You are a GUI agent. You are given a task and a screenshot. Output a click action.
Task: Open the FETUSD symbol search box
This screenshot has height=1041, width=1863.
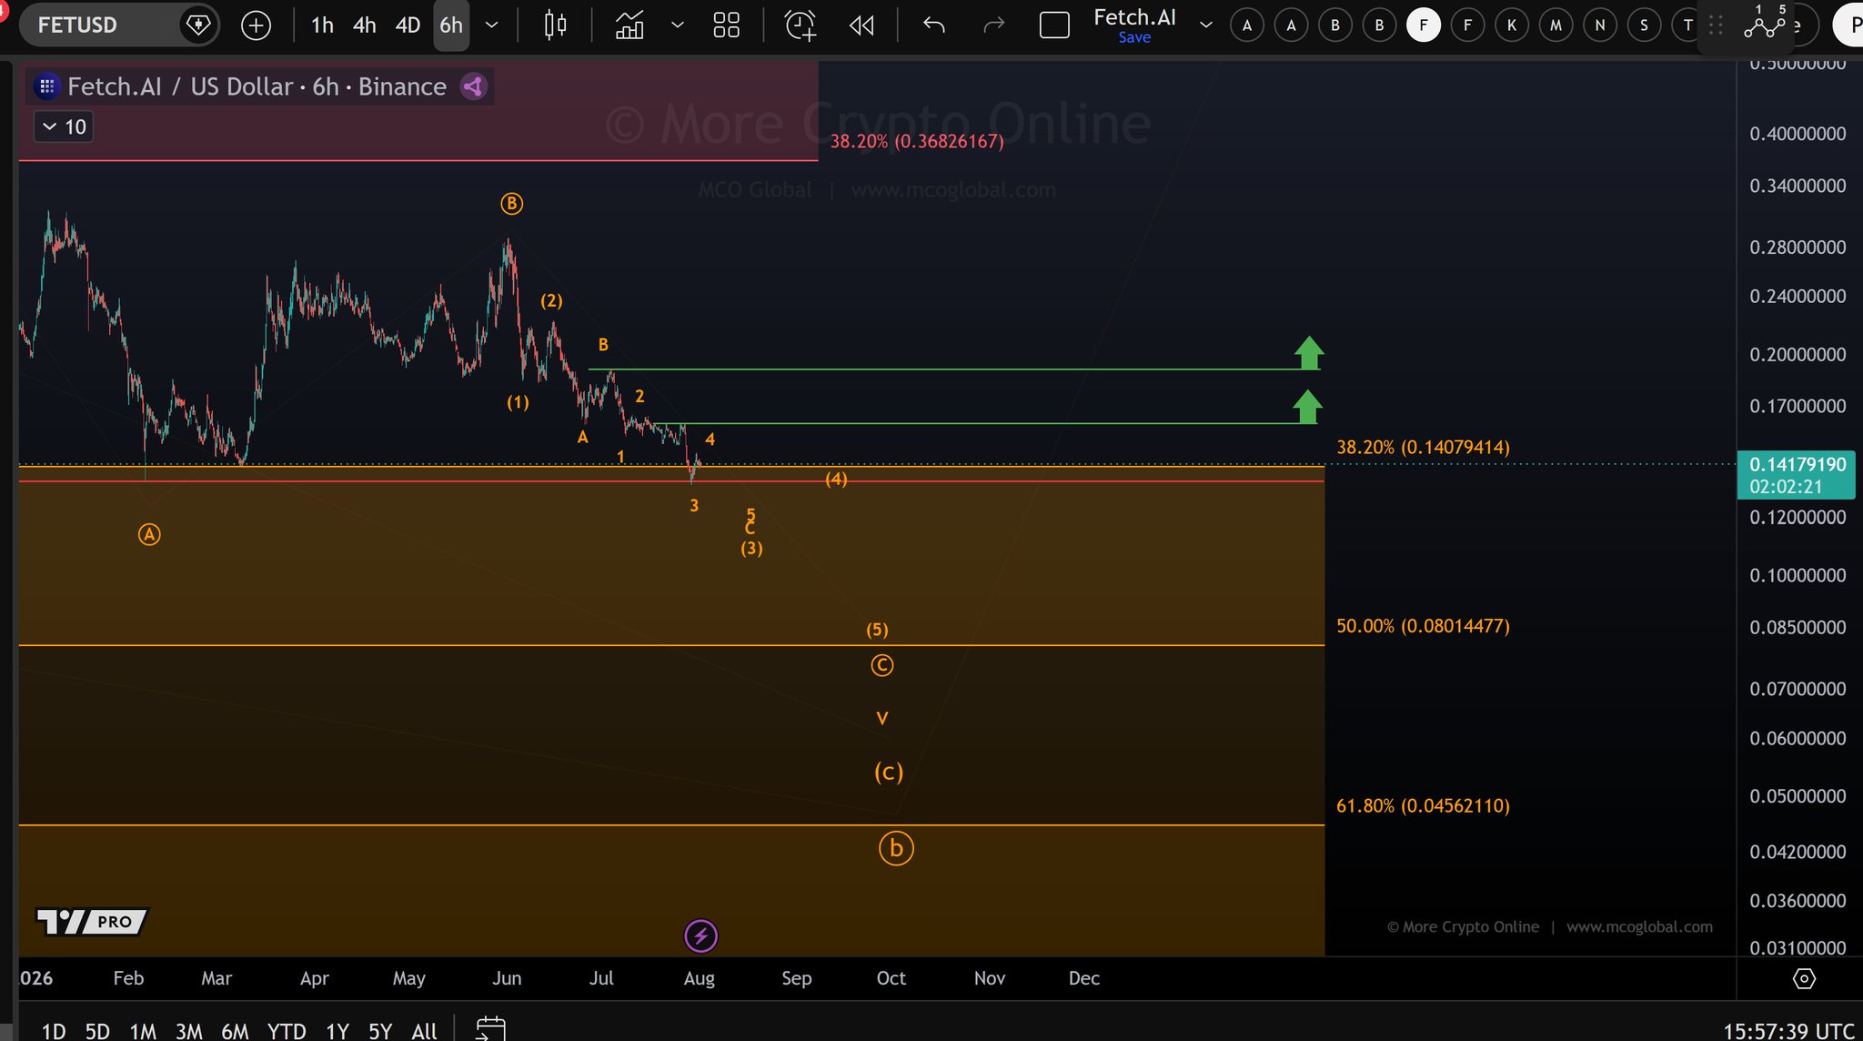click(118, 25)
